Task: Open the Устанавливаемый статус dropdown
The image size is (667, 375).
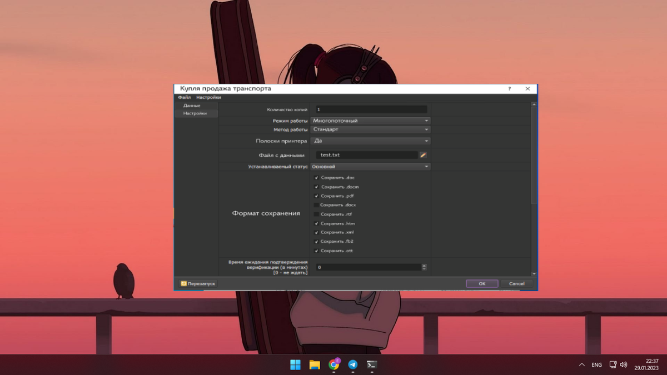Action: tap(370, 167)
